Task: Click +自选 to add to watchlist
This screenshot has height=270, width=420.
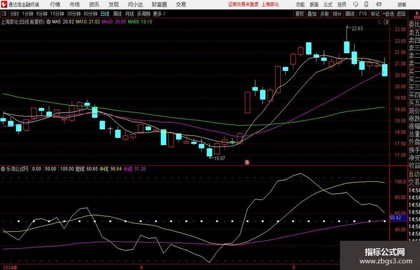Action: [x=388, y=14]
